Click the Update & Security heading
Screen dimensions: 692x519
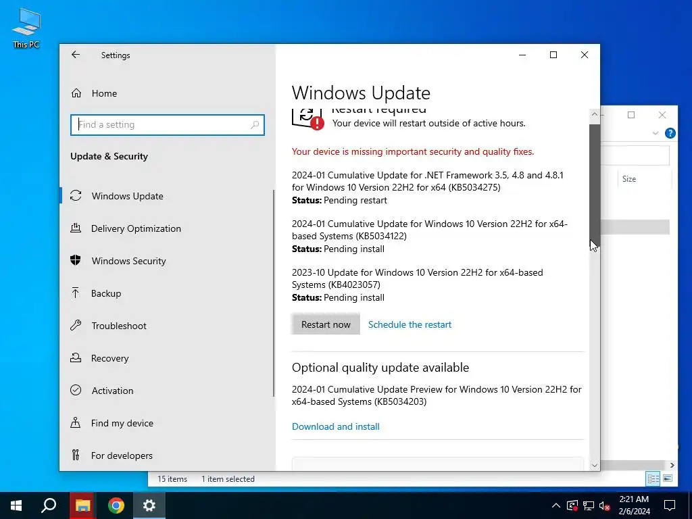tap(109, 156)
